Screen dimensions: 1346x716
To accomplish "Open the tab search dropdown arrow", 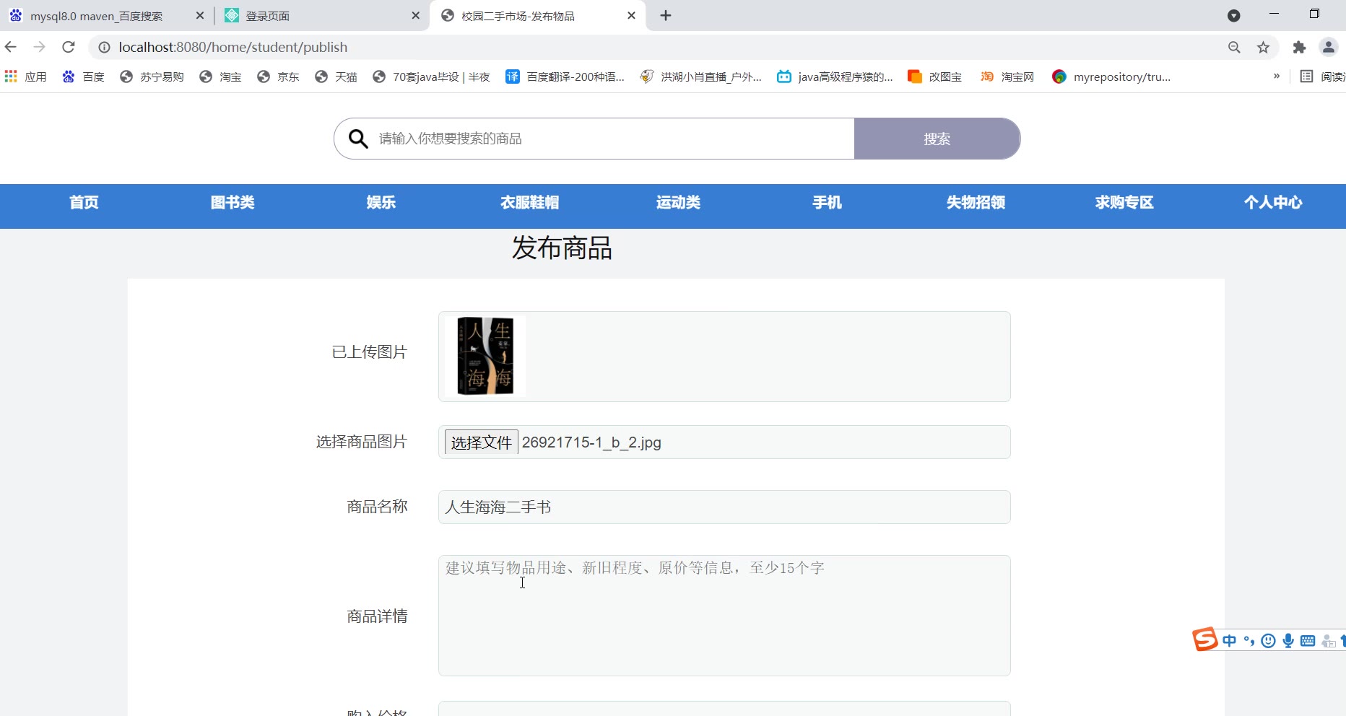I will [x=1234, y=16].
